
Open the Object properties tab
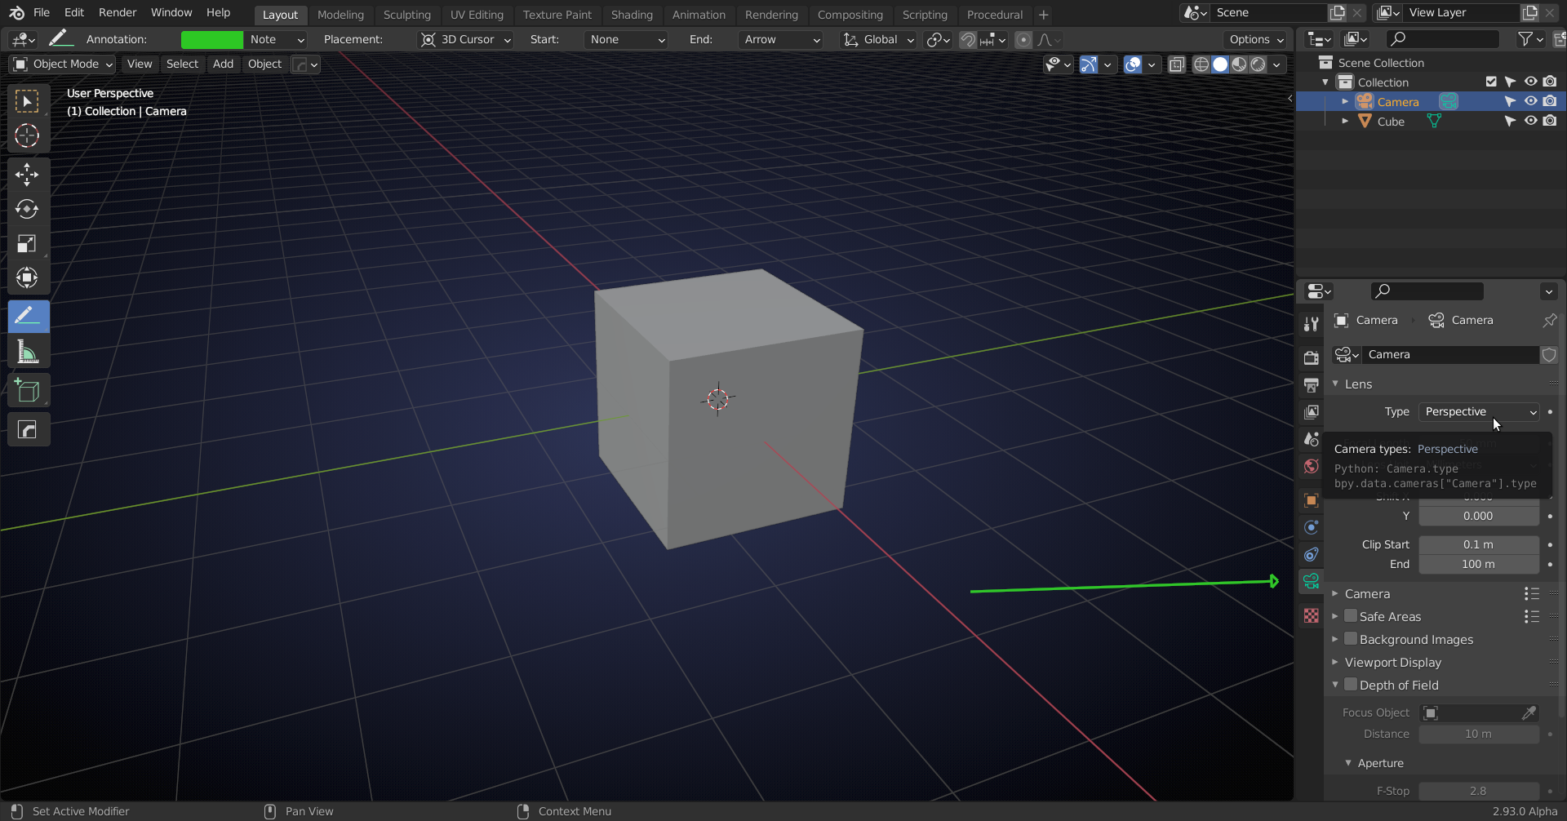click(x=1312, y=500)
